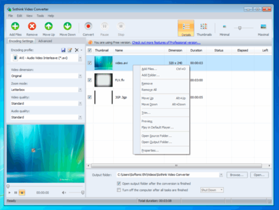Uncheck the FLV.flv row checkbox
The width and height of the screenshot is (279, 210).
pos(90,80)
